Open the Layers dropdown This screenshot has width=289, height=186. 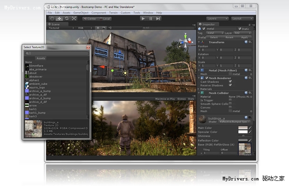click(x=217, y=19)
